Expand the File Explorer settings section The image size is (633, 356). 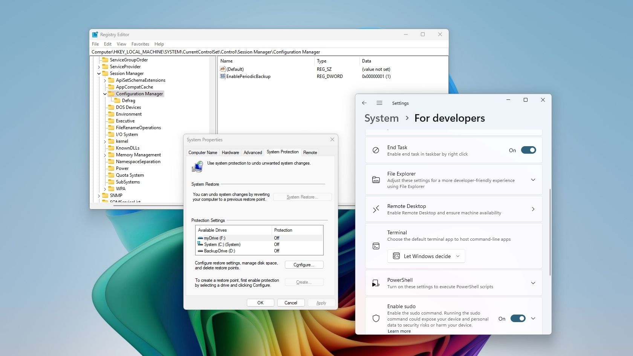pos(533,180)
